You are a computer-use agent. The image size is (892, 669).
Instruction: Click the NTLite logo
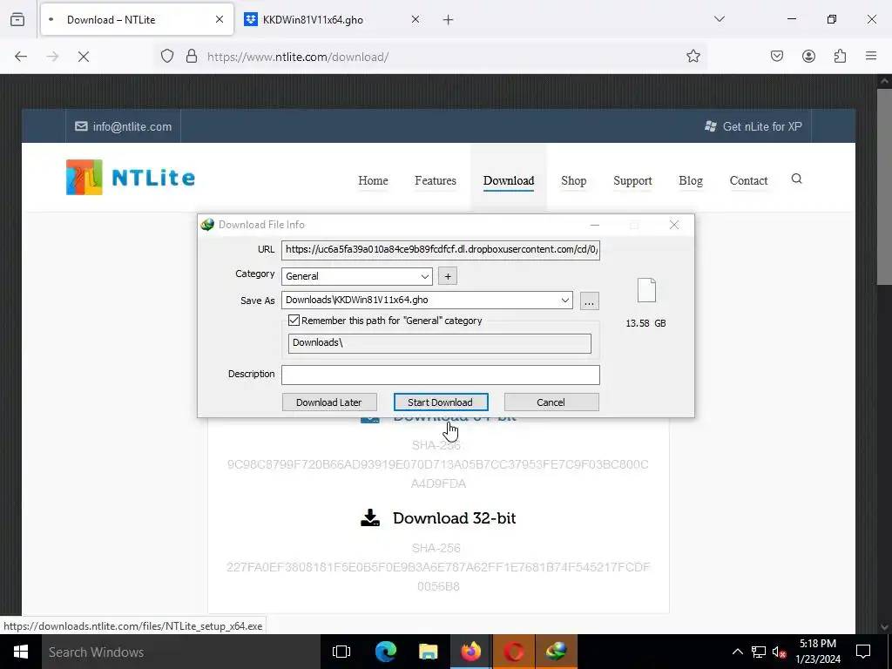(x=131, y=178)
